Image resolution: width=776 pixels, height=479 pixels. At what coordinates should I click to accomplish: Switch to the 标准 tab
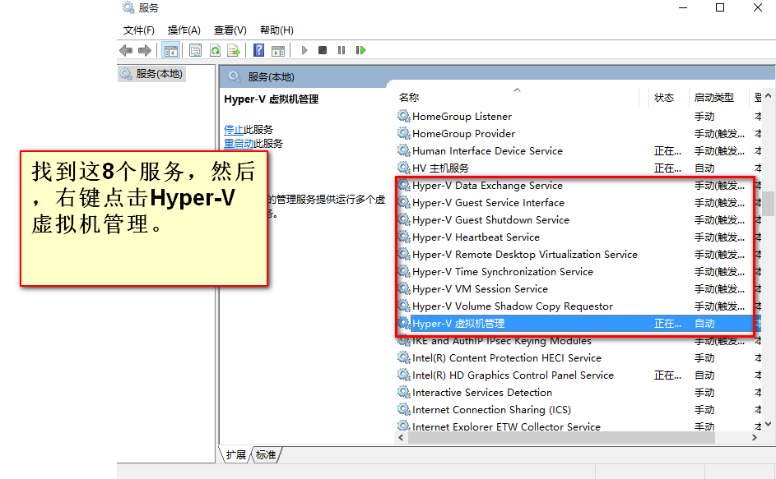[x=266, y=455]
